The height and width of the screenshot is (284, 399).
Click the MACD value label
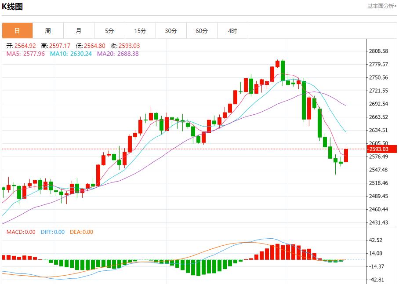[x=21, y=232]
